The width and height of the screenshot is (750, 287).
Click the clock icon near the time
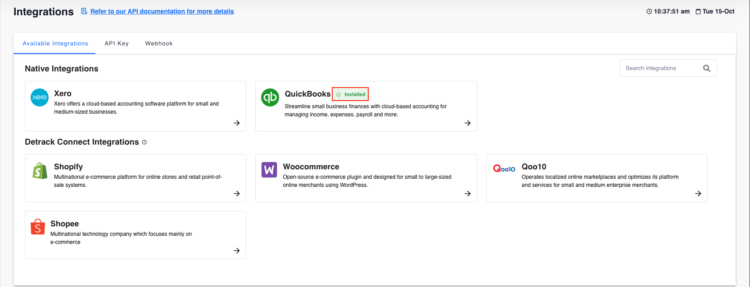pyautogui.click(x=649, y=12)
